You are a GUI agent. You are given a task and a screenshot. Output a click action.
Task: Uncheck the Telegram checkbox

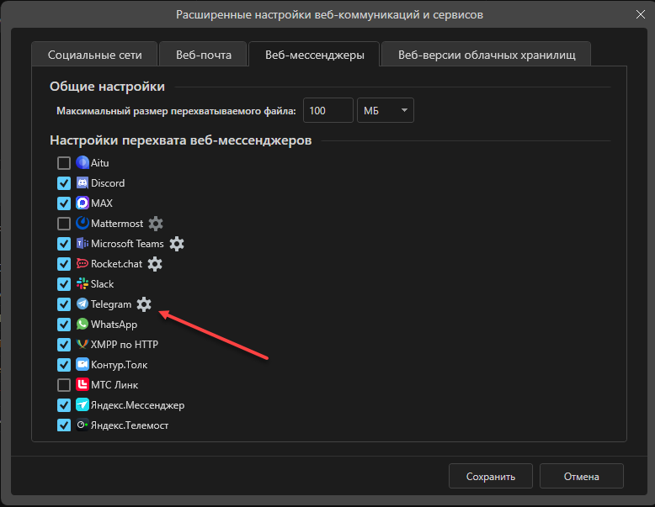pyautogui.click(x=64, y=304)
